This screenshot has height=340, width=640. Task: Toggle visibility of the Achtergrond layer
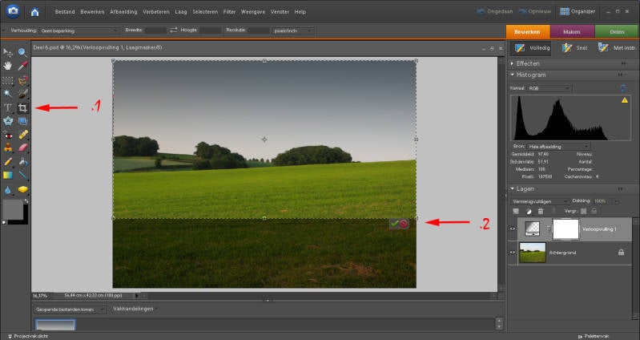coord(513,253)
